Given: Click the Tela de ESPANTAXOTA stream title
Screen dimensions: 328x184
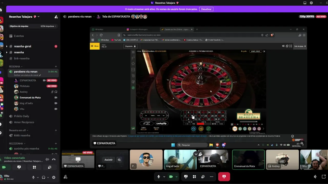Looking at the screenshot, I should [116, 17].
